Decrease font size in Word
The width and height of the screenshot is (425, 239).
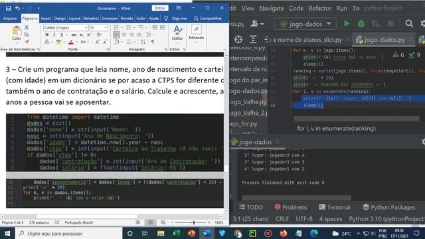coord(105,42)
